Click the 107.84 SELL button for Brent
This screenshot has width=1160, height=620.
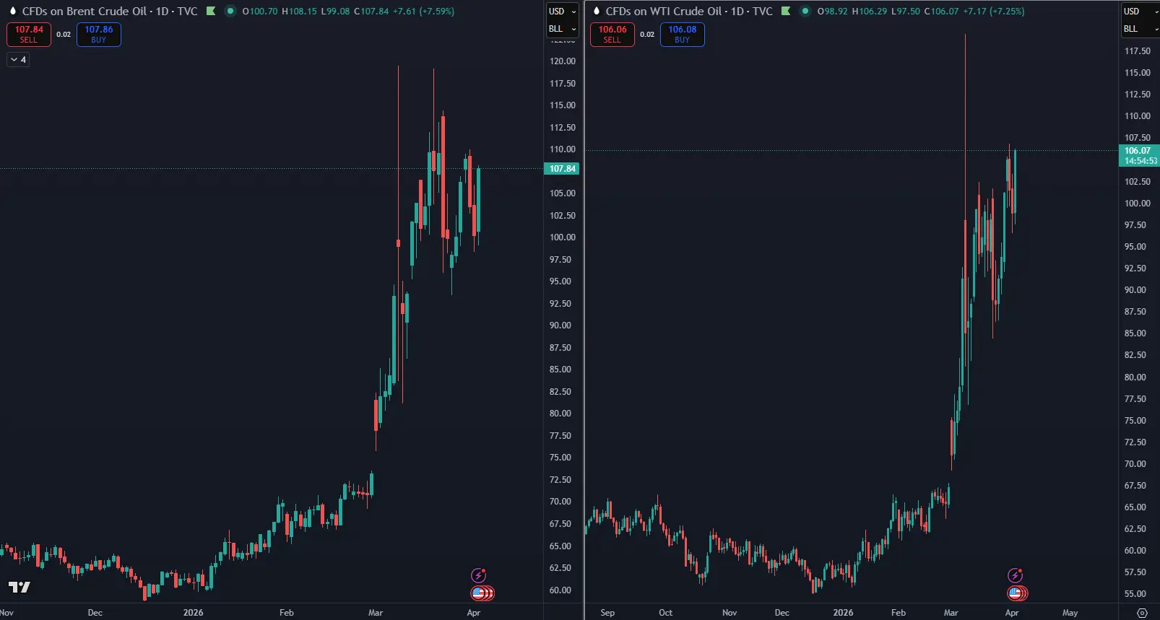point(29,35)
